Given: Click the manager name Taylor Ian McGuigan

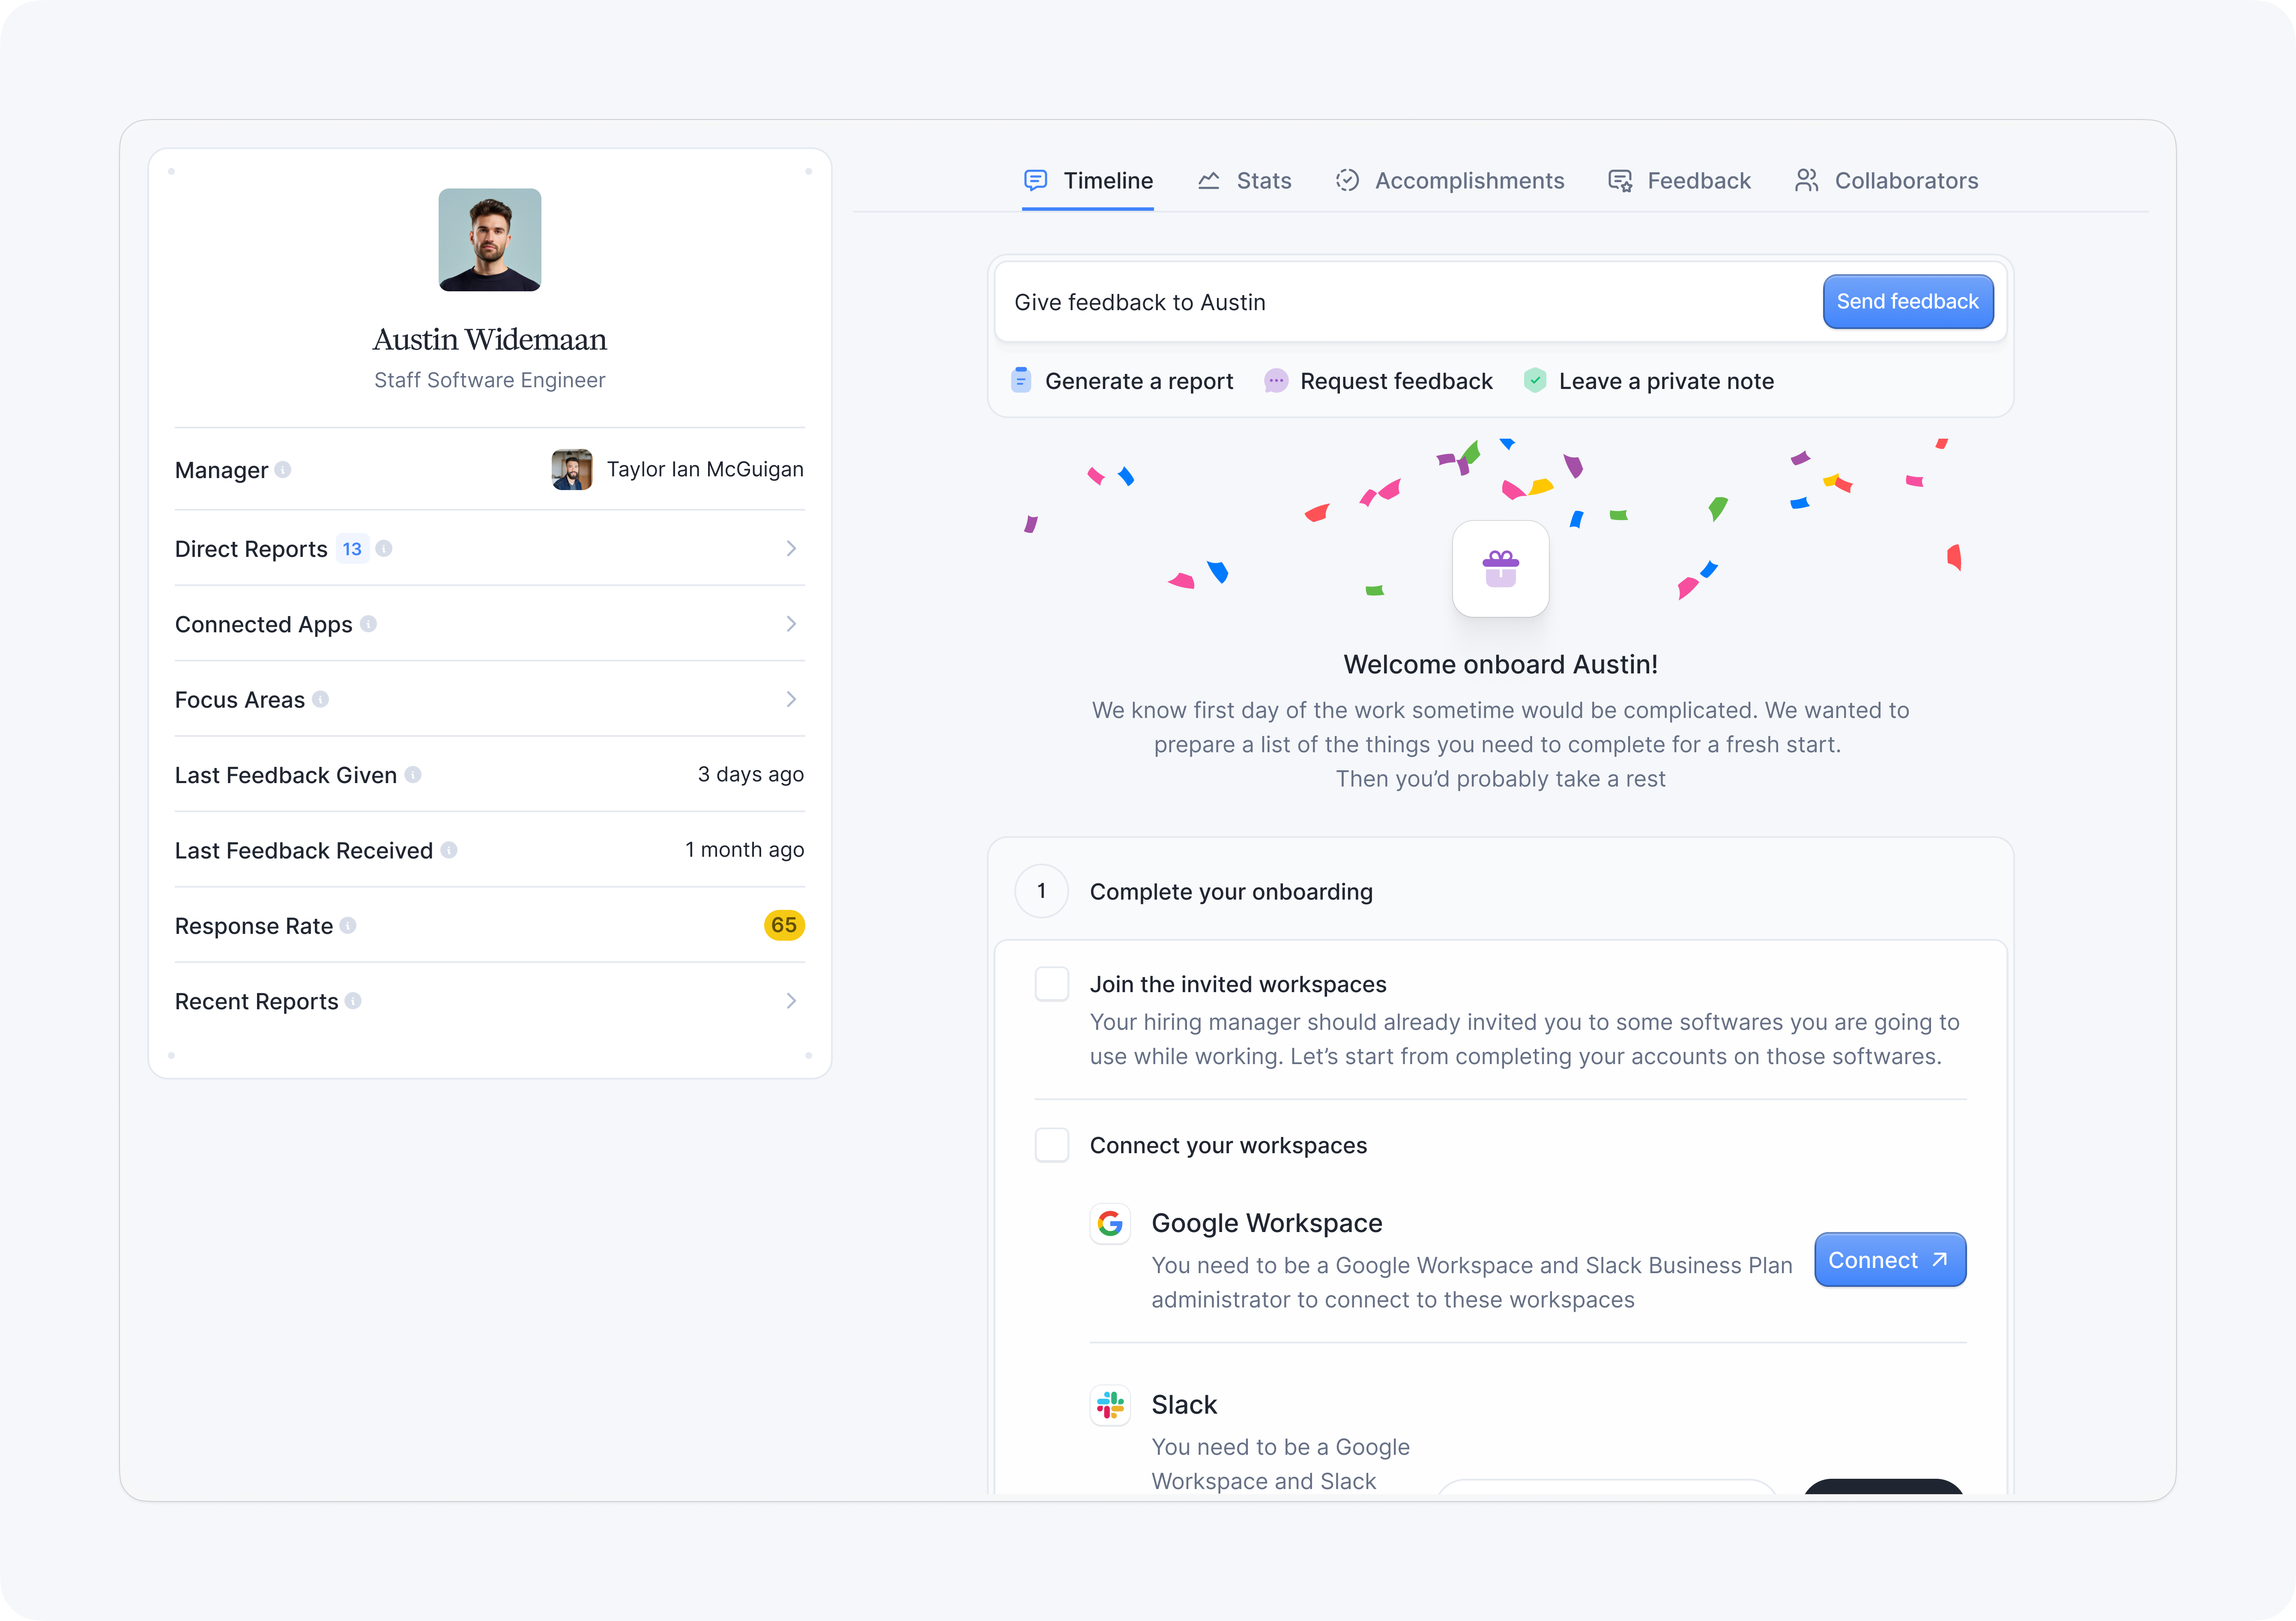Looking at the screenshot, I should (705, 470).
